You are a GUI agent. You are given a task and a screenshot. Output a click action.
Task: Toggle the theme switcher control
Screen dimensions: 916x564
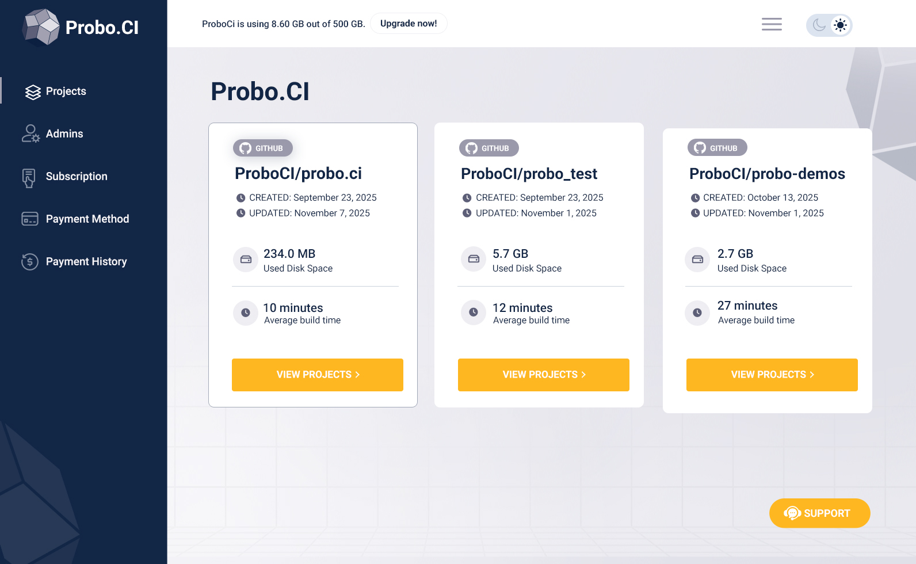coord(829,25)
